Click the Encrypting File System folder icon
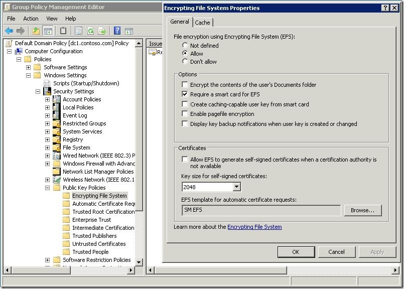The image size is (404, 289). click(66, 196)
